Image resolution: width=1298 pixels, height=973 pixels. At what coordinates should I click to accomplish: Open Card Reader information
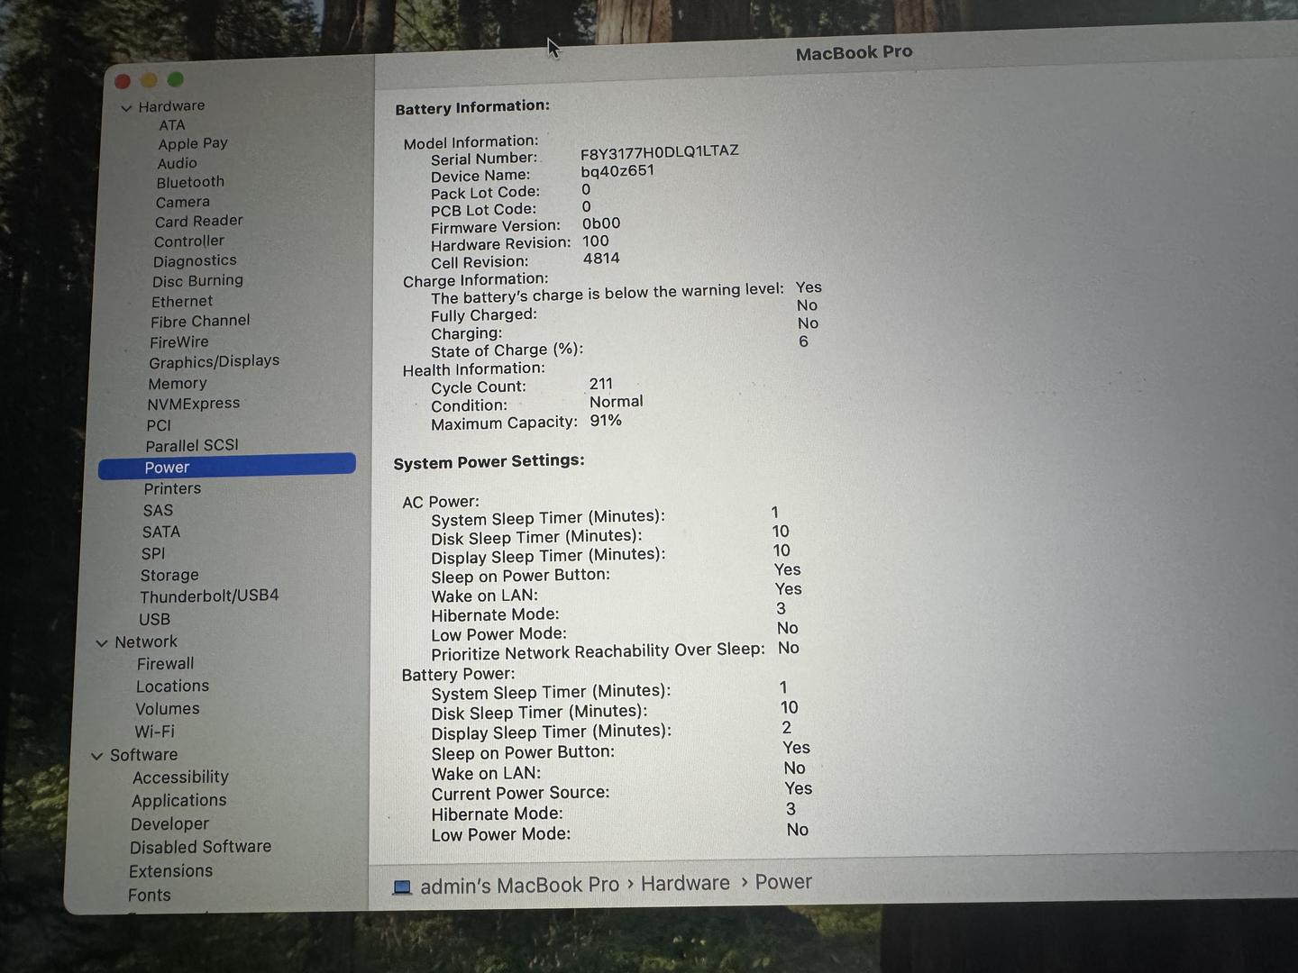pos(198,222)
